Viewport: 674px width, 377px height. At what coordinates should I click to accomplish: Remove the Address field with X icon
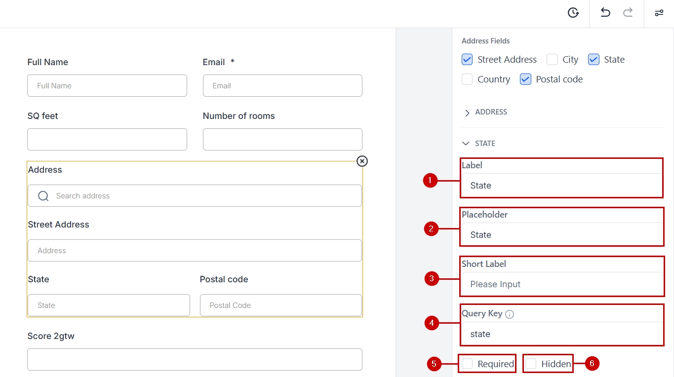(x=362, y=161)
